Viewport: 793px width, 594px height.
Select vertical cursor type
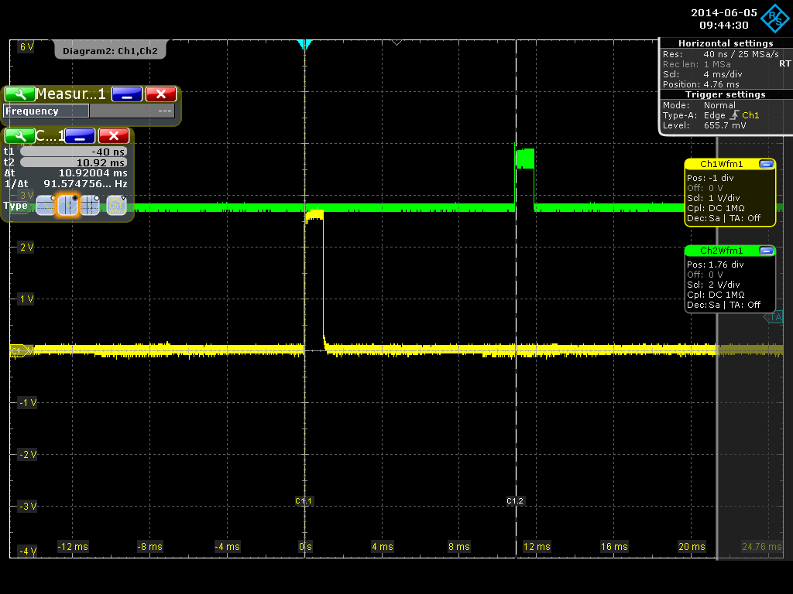pyautogui.click(x=68, y=206)
